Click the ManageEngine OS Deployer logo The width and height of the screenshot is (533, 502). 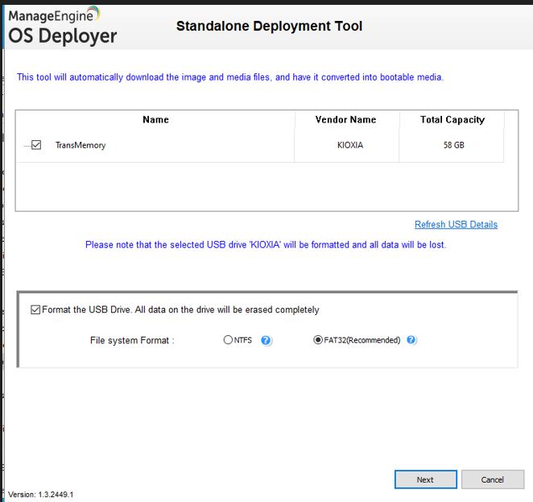(x=62, y=27)
